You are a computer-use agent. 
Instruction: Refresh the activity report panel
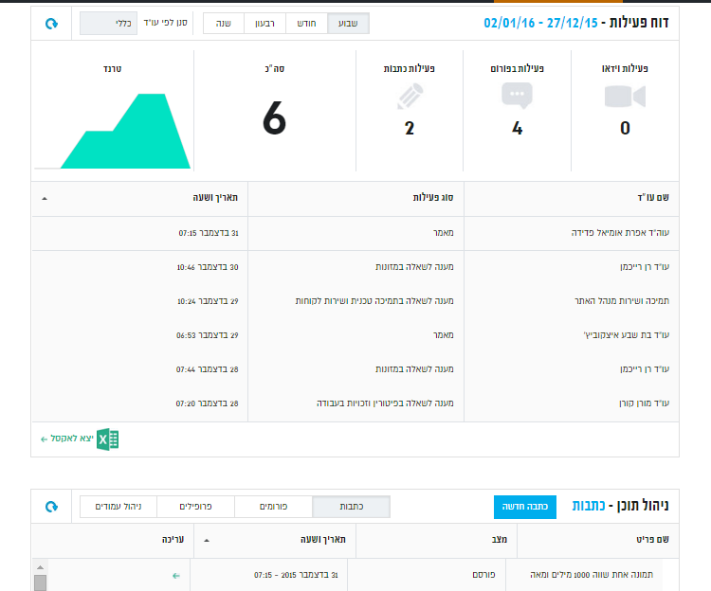coord(51,23)
